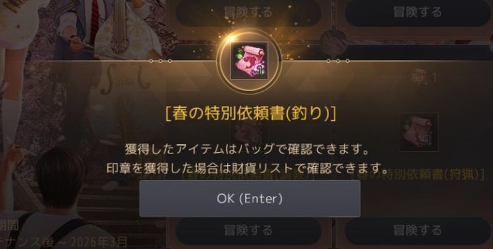
Task: Click the three-dot ornament left of the item circle
Action: click(x=160, y=61)
